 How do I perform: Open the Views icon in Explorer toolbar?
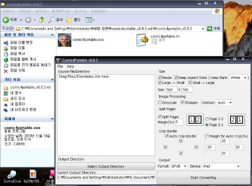(89, 20)
